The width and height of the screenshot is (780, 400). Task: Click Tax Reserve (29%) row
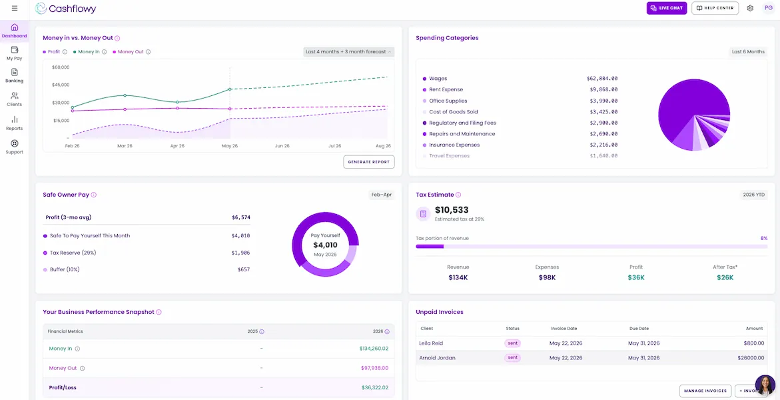click(x=147, y=253)
